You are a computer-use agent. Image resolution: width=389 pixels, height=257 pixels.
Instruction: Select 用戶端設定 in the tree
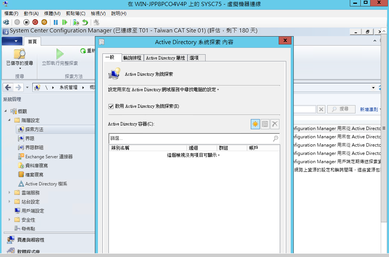33,211
